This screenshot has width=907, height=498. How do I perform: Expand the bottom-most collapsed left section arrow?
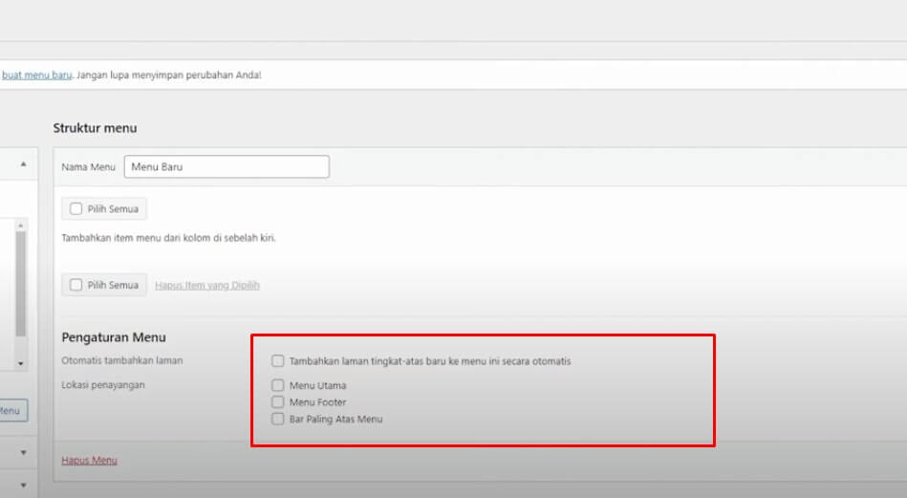tap(23, 485)
